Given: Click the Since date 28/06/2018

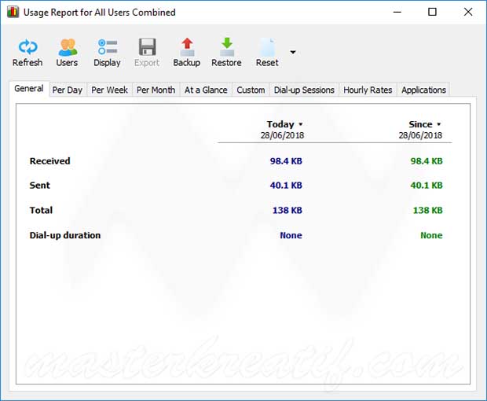Looking at the screenshot, I should click(x=420, y=135).
